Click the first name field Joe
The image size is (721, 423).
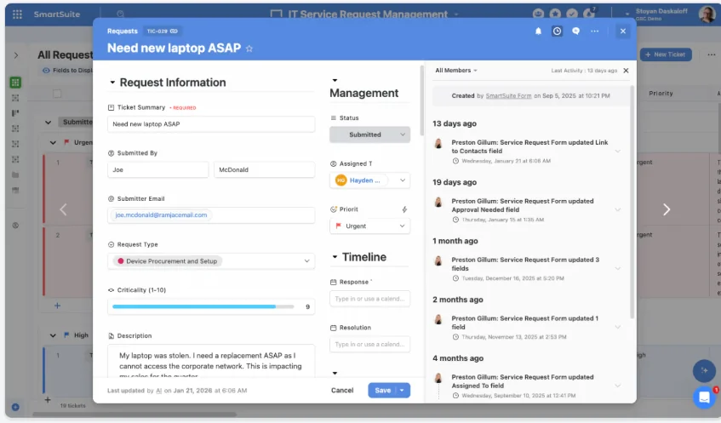[157, 169]
